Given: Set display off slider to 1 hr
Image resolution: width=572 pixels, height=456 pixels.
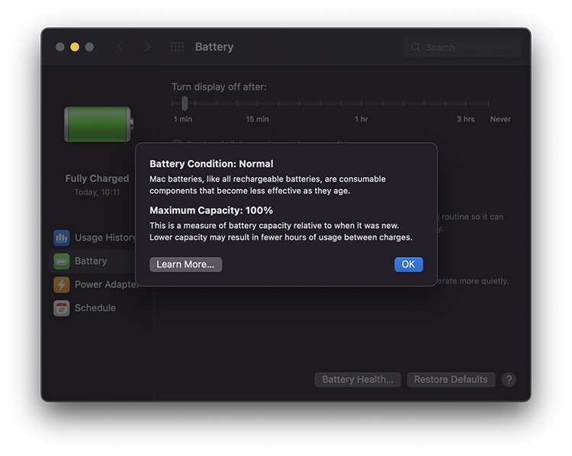Looking at the screenshot, I should [362, 103].
